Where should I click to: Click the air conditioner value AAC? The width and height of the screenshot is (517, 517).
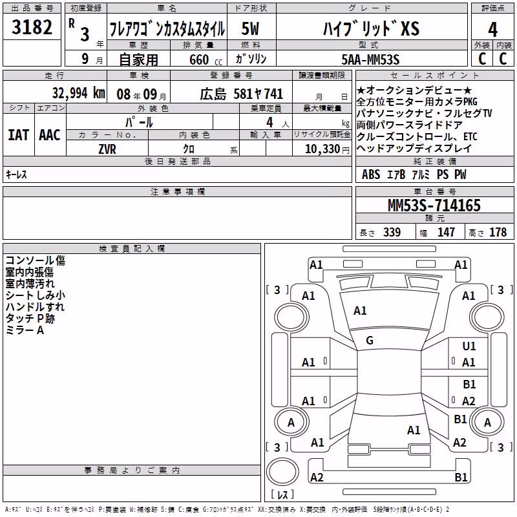50,135
